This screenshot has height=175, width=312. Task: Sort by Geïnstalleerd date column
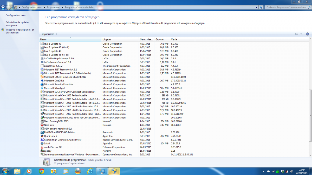click(147, 39)
